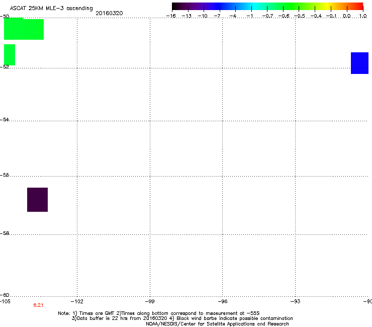Click the 1.0 color scale label

point(363,16)
